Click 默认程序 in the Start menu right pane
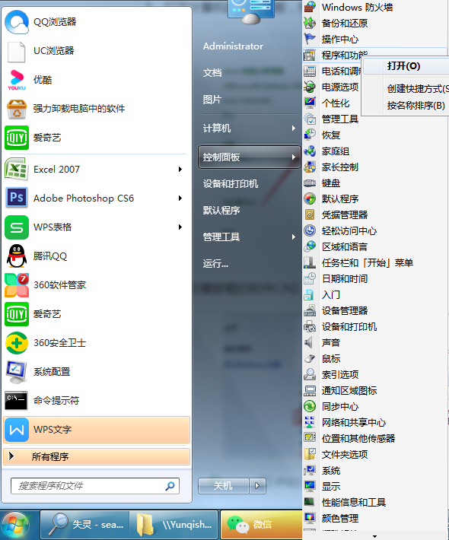This screenshot has width=449, height=540. click(221, 210)
